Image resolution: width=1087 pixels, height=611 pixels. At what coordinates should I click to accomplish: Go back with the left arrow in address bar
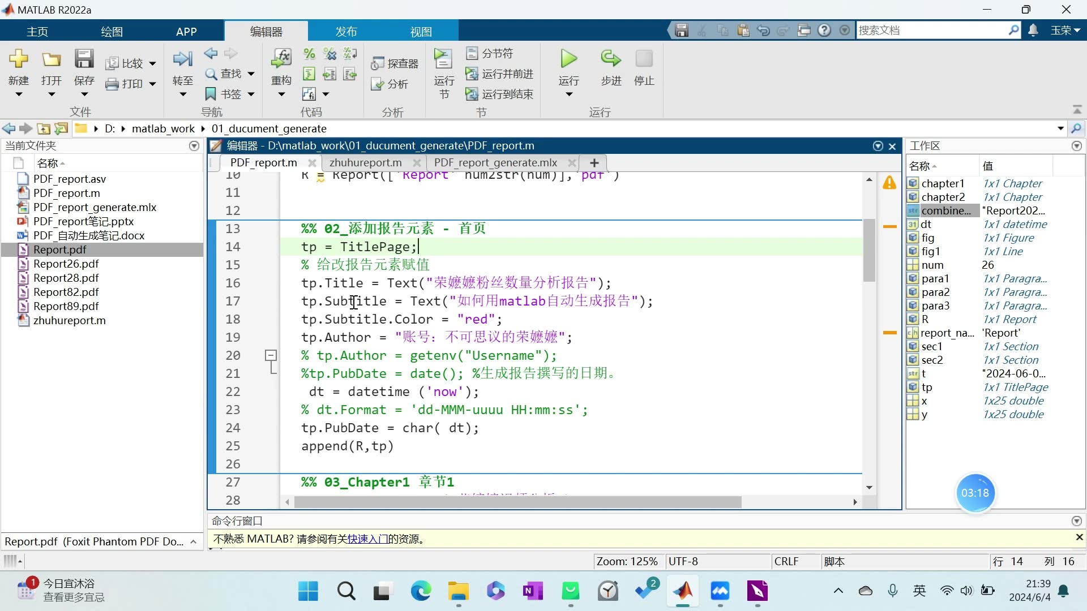[x=8, y=128]
